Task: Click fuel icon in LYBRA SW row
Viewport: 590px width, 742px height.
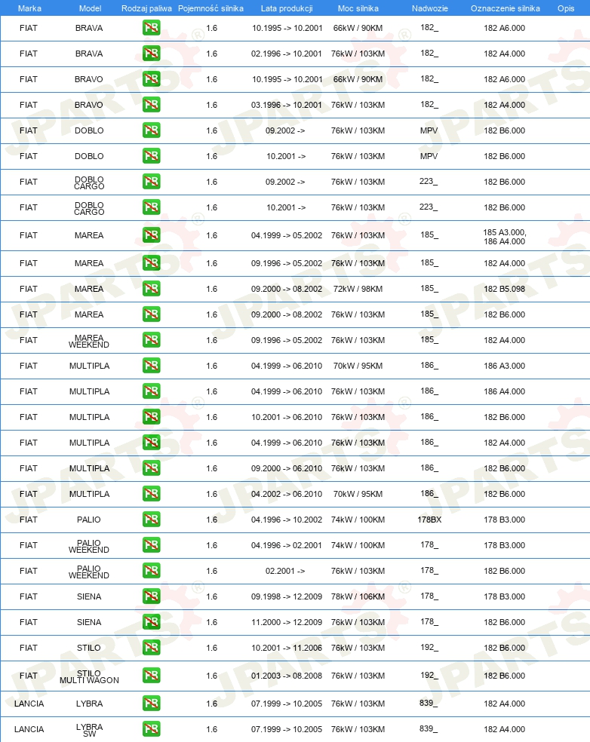Action: point(152,729)
